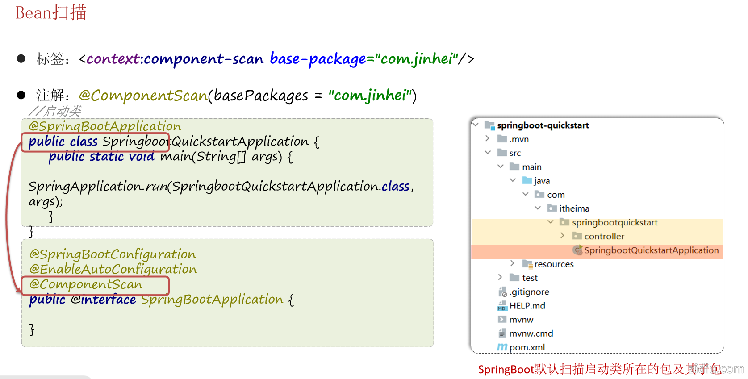Click the blue java source folder icon
748x379 pixels.
527,181
